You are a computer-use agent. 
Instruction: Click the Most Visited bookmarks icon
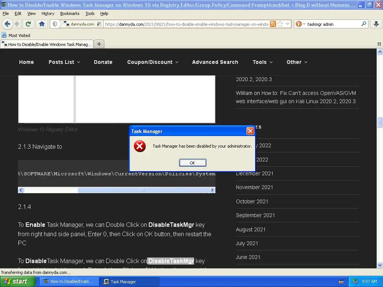point(4,35)
